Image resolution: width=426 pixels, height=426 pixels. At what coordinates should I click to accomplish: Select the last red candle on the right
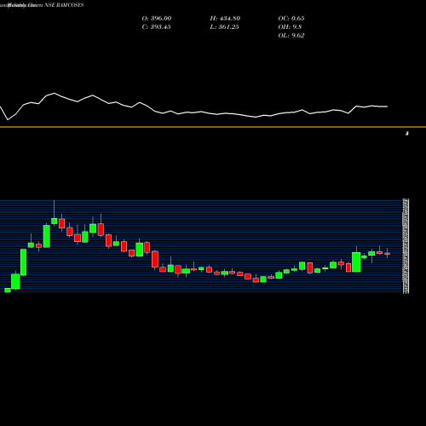388,254
